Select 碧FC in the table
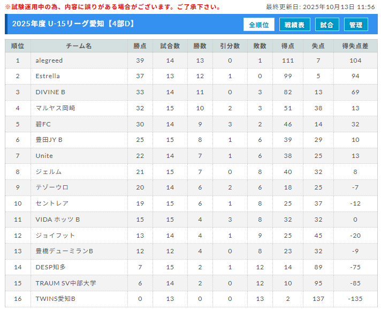Viewport: 381px width, 310px height. pos(43,124)
